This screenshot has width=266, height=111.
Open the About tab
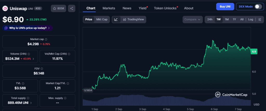point(189,8)
